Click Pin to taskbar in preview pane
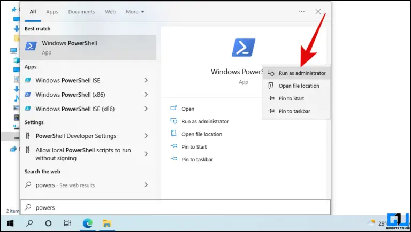The width and height of the screenshot is (411, 232). pos(197,159)
